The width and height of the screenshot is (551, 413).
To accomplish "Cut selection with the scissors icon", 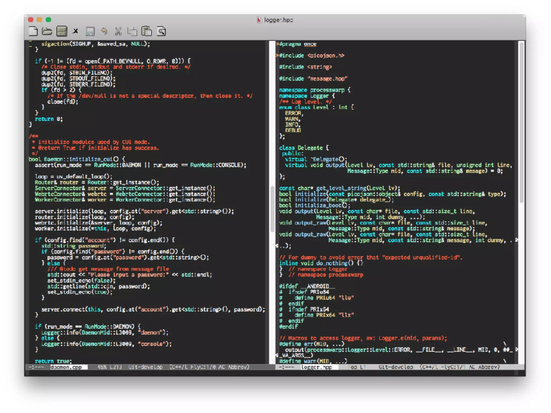I will pyautogui.click(x=118, y=31).
